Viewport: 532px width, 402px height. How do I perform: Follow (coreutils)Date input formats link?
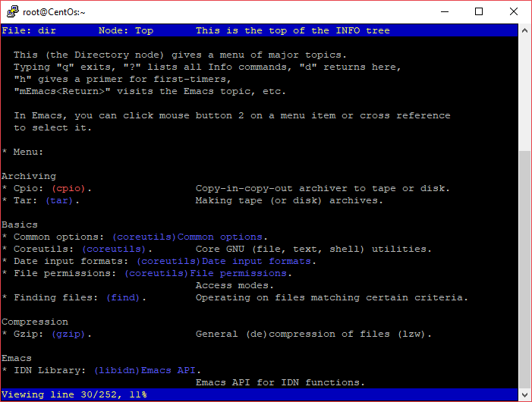[224, 262]
